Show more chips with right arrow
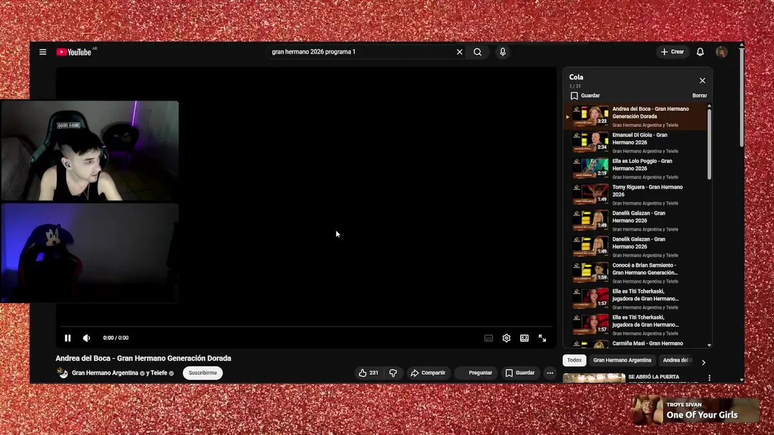This screenshot has width=774, height=435. 703,362
